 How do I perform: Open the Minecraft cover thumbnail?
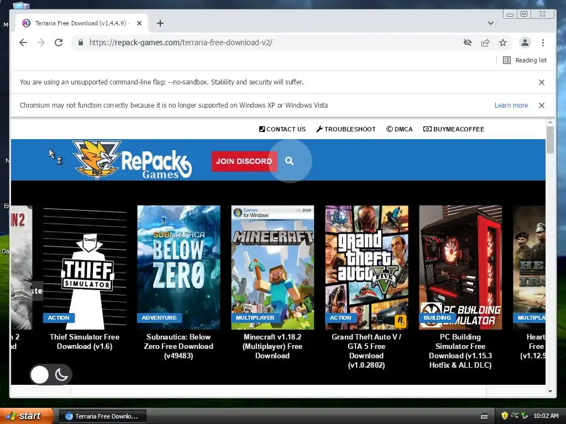coord(272,267)
